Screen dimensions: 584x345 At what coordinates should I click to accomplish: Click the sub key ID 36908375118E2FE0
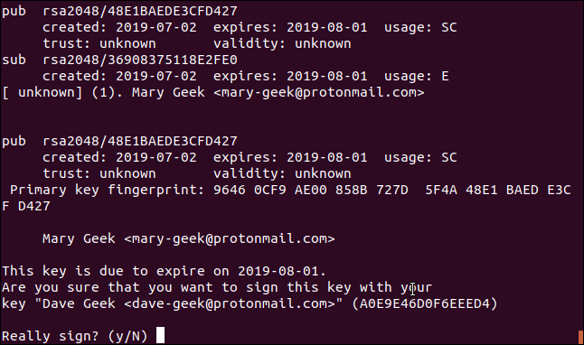coord(172,60)
